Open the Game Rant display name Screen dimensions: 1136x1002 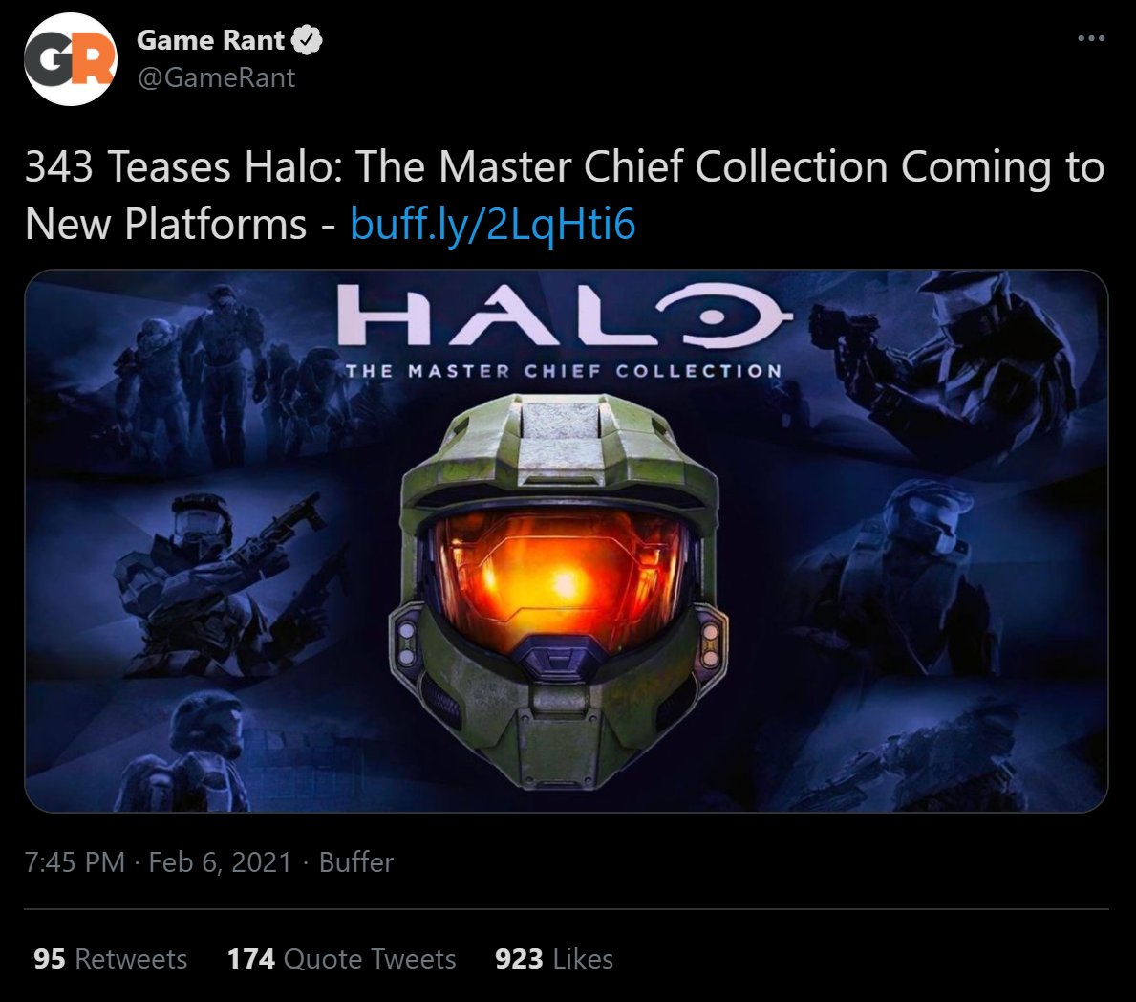click(x=210, y=40)
